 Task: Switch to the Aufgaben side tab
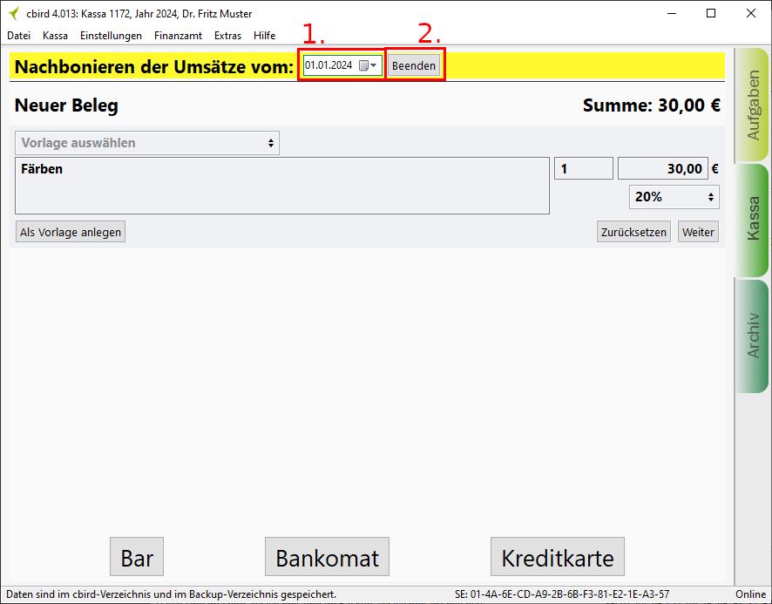click(753, 105)
